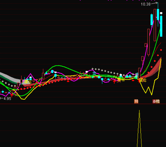166x147 pixels.
Task: Open the orange 预 event marker
Action: pyautogui.click(x=136, y=101)
